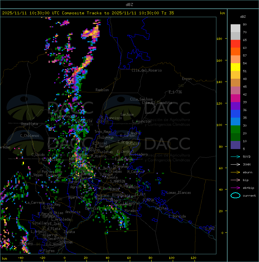The image size is (259, 262).
Task: Click the 'Clla.del_Rosario' map label
Action: (147, 70)
